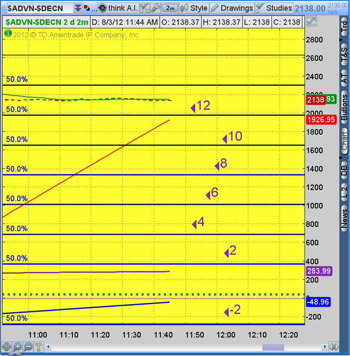This screenshot has width=350, height=356.
Task: Click the O: 2138.37 open value
Action: (x=180, y=22)
